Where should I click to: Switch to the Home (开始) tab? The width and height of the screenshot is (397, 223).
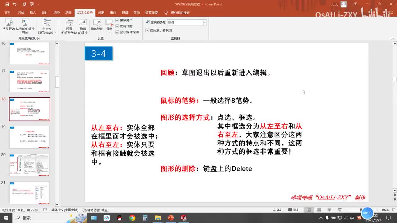[21, 13]
